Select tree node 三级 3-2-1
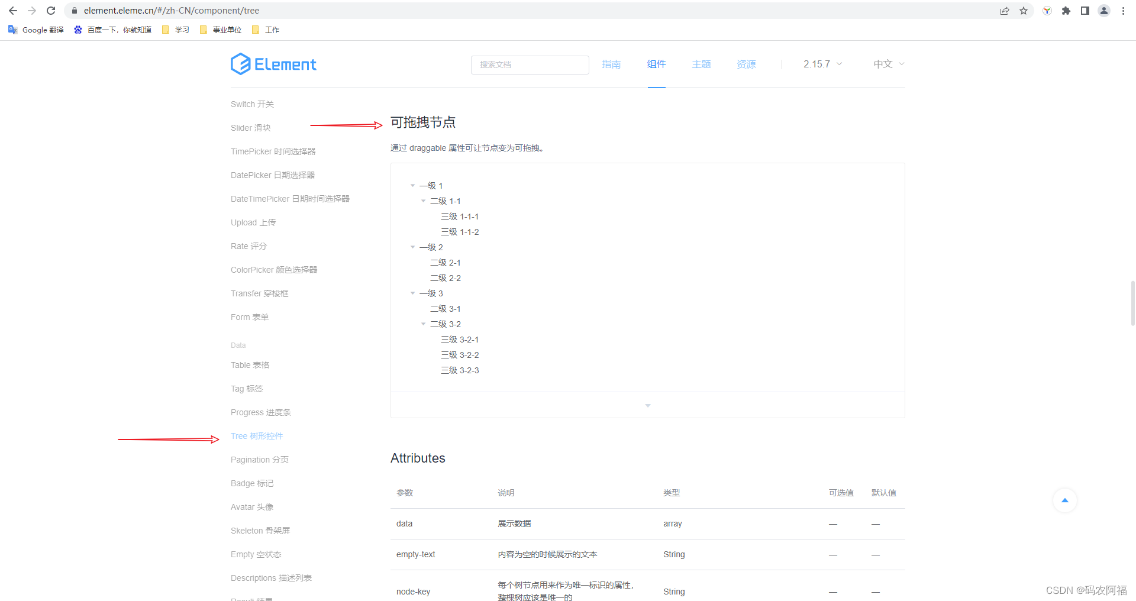 point(460,340)
